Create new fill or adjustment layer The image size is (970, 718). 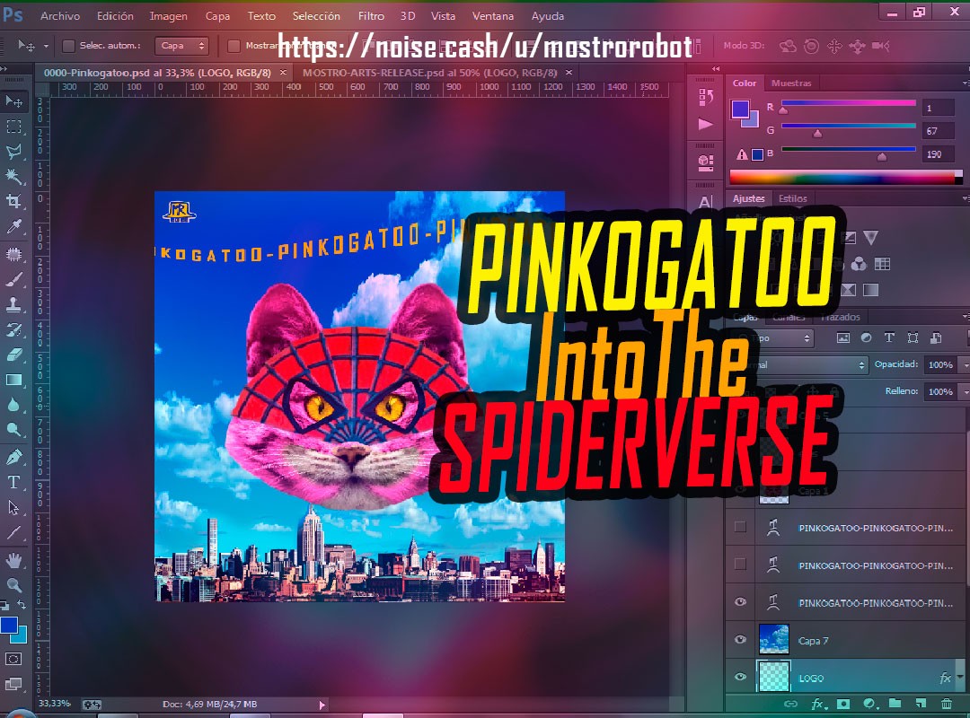[x=870, y=704]
